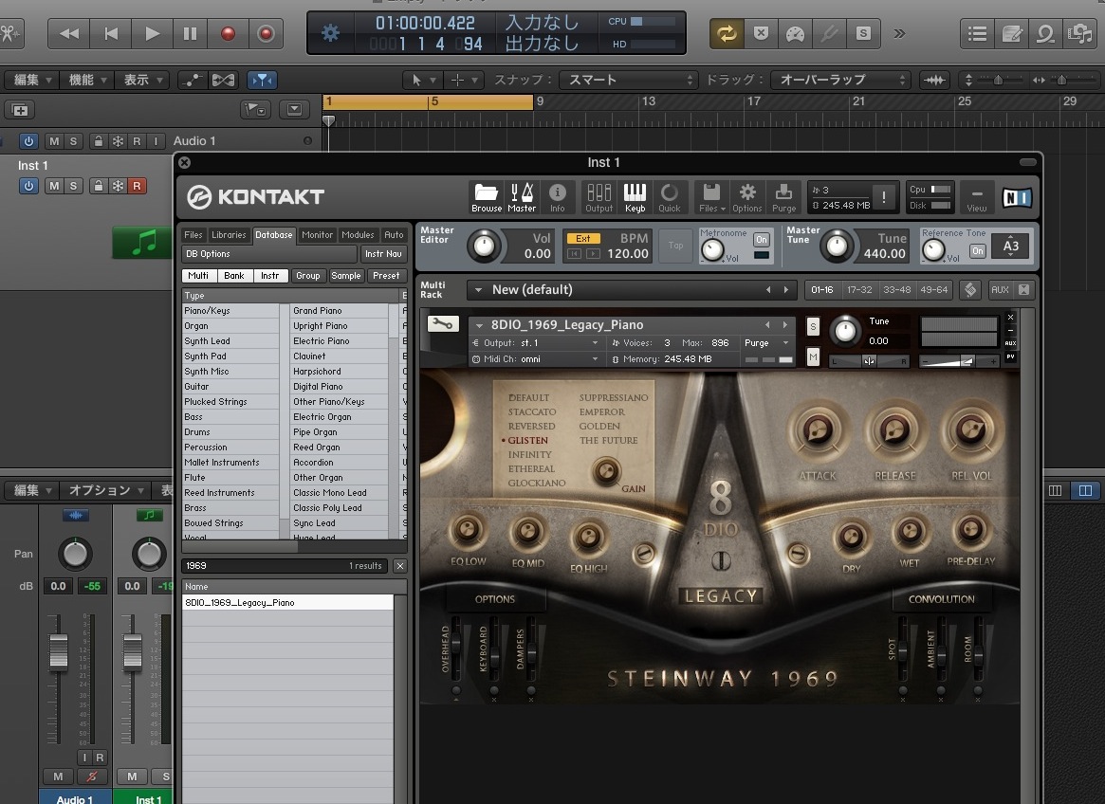
Task: Go to beginning of the project
Action: pos(111,34)
